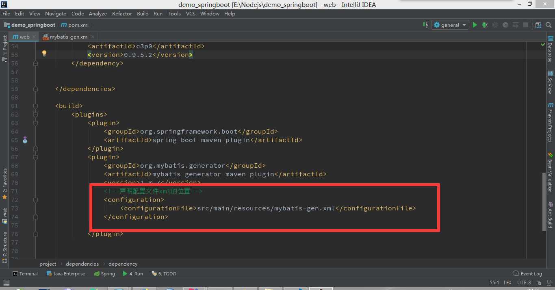Click the Run with Coverage icon

pos(495,25)
